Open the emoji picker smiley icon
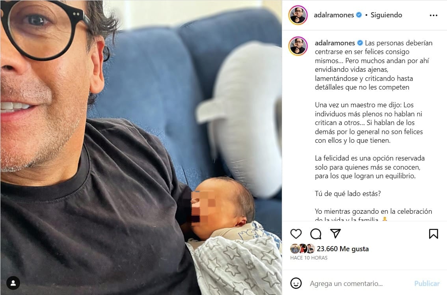 (x=296, y=283)
